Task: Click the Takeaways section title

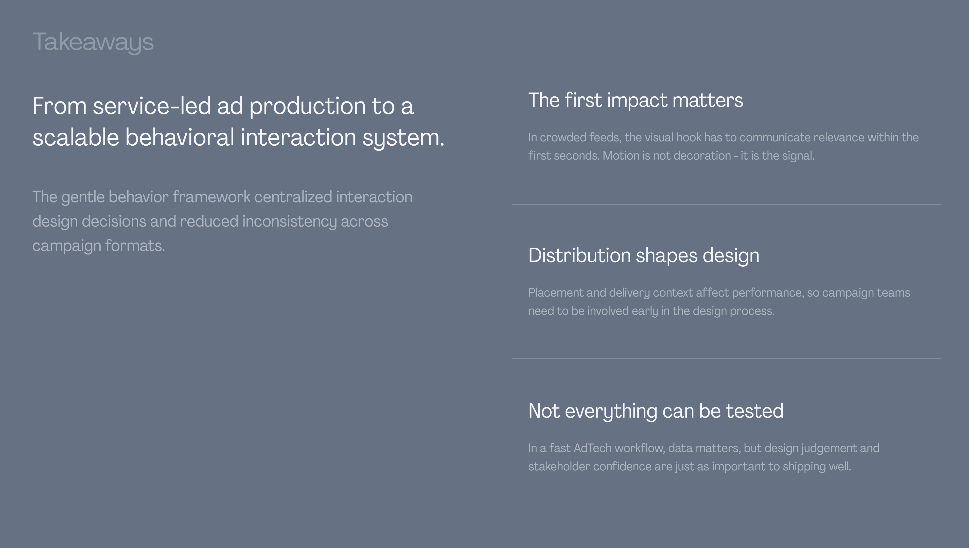Action: [x=93, y=42]
